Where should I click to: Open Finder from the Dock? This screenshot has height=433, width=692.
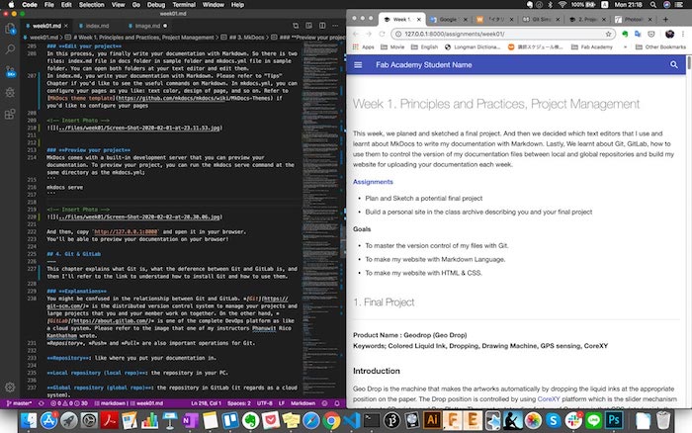(x=29, y=420)
